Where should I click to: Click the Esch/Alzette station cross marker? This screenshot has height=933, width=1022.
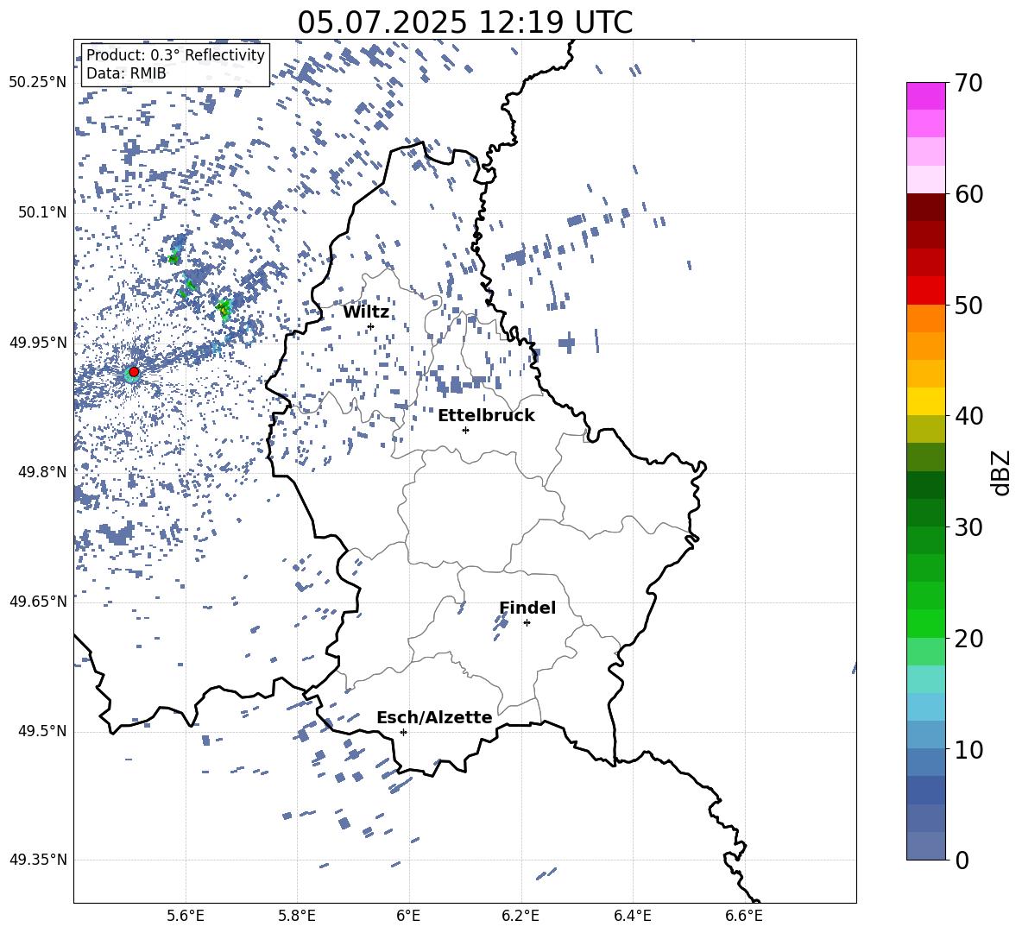[x=403, y=732]
